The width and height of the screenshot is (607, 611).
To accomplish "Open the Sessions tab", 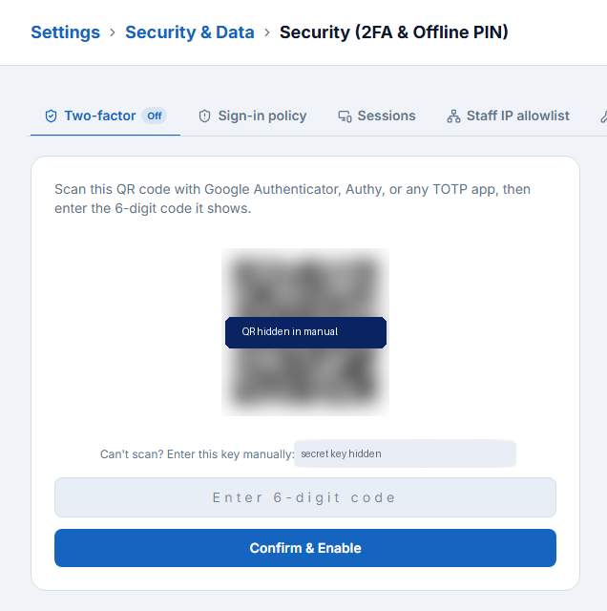I will coord(377,116).
